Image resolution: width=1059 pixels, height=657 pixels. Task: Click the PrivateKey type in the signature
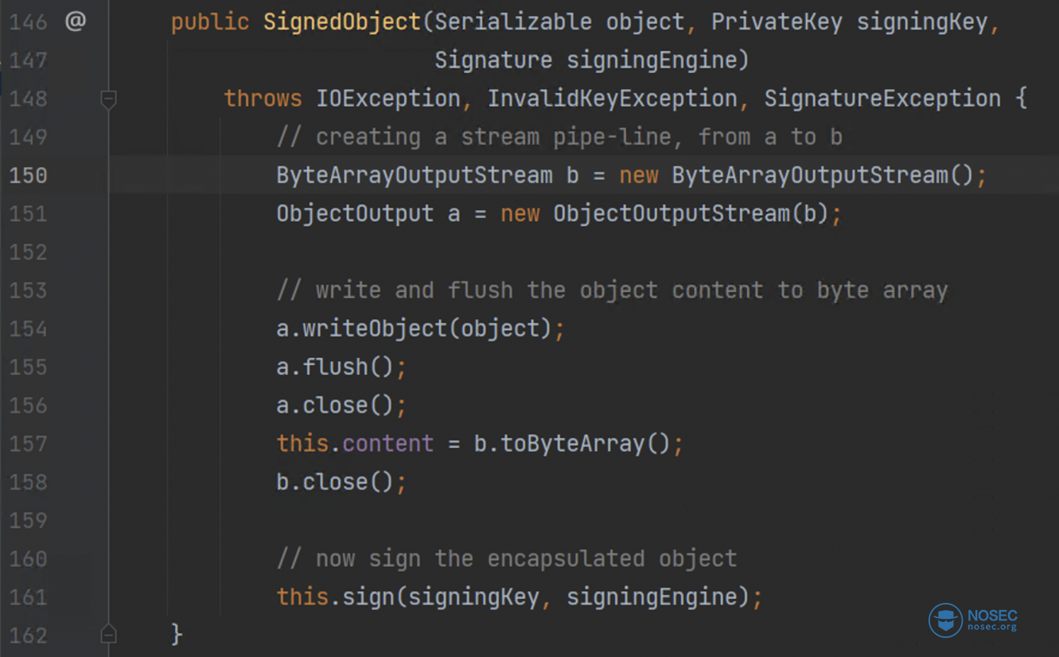(x=777, y=22)
